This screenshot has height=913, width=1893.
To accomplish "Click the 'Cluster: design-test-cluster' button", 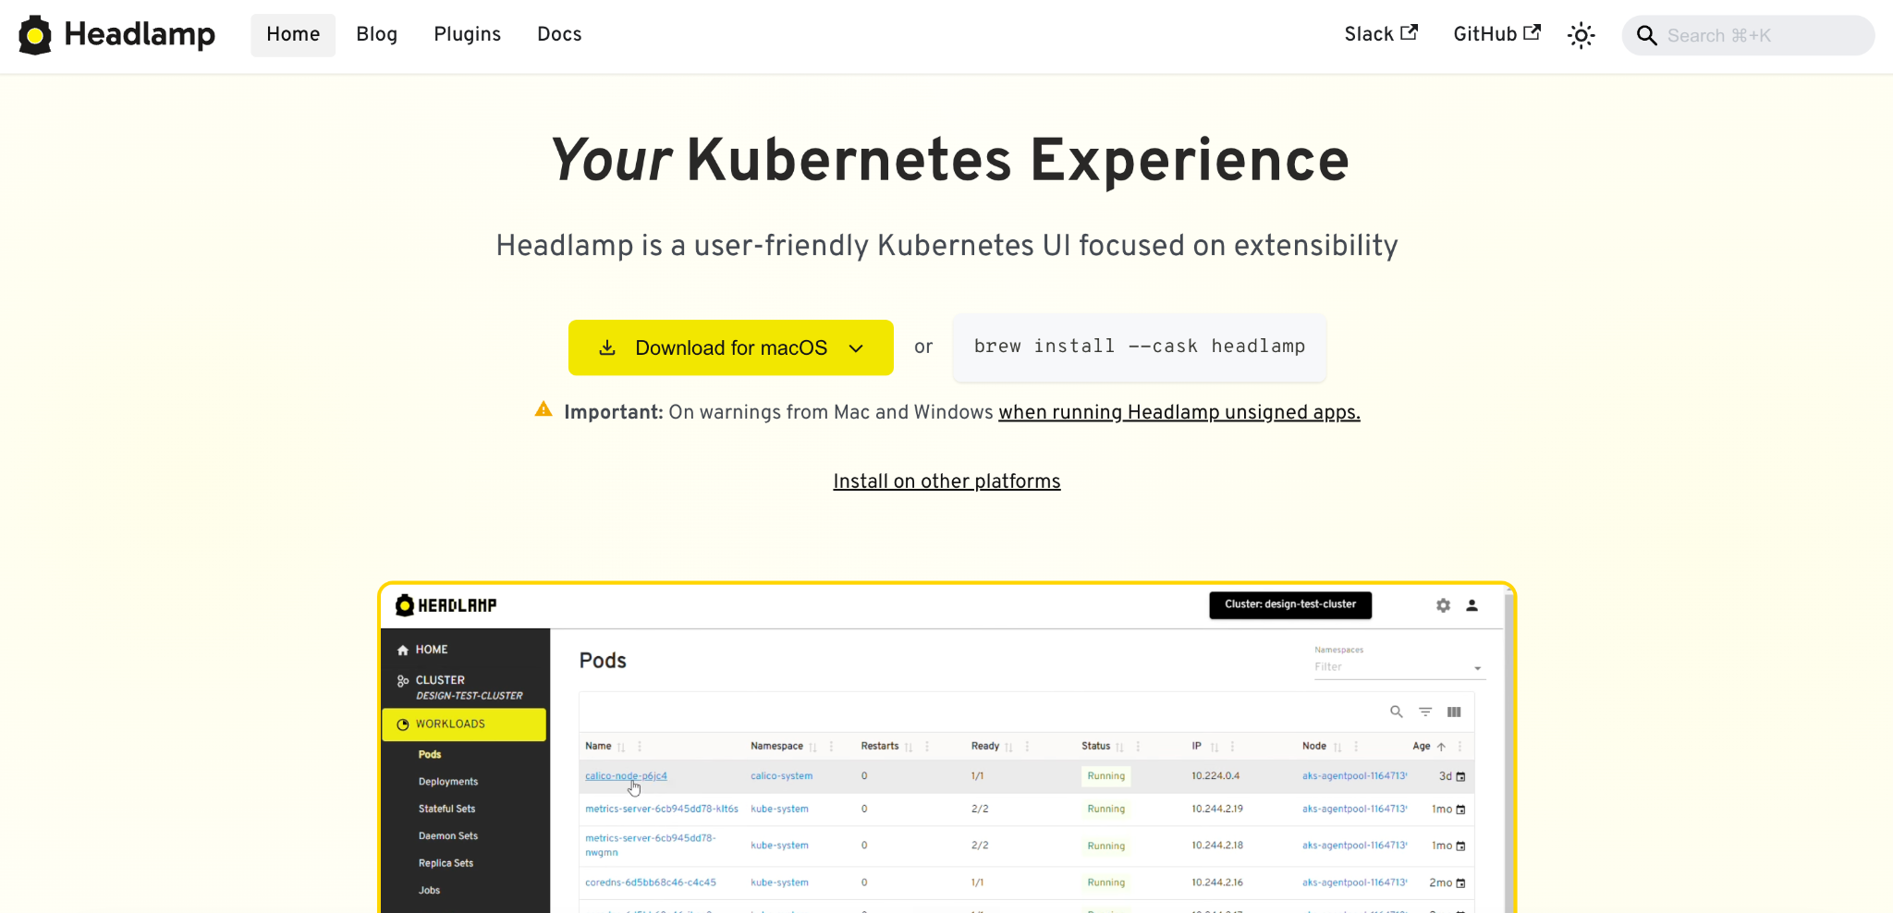I will click(x=1290, y=604).
